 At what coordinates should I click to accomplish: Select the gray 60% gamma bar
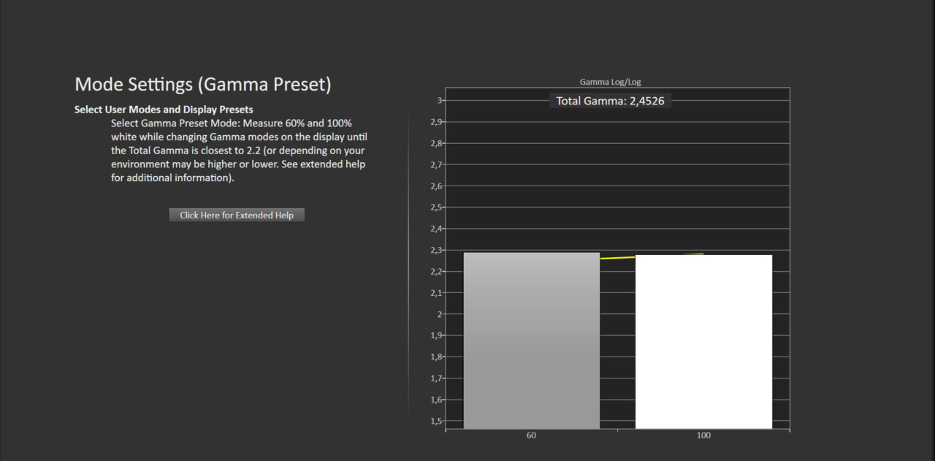(532, 340)
